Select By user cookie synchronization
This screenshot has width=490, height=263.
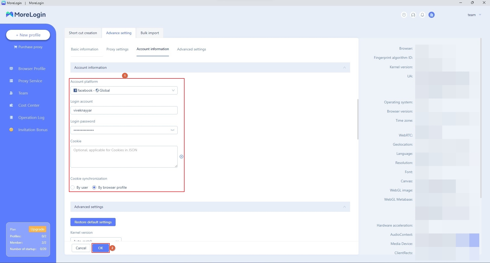73,187
